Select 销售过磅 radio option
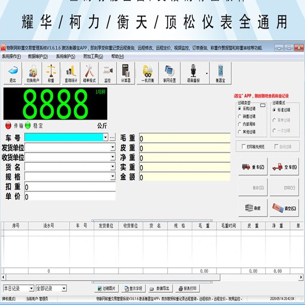 [240, 116]
